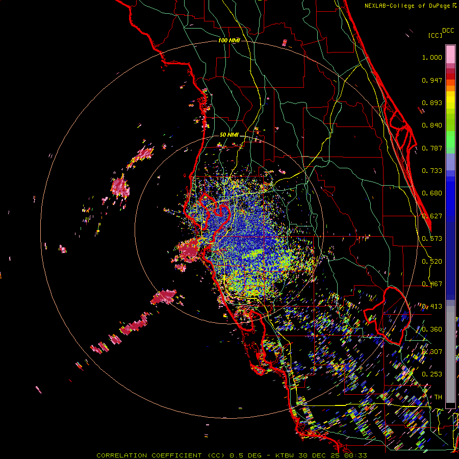Click the NEXLAB-College of DuPage label
Image resolution: width=459 pixels, height=459 pixels.
coord(407,6)
